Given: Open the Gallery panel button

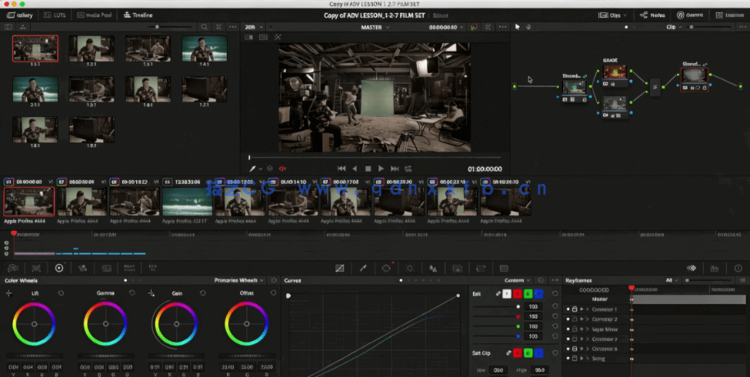Looking at the screenshot, I should [x=20, y=16].
